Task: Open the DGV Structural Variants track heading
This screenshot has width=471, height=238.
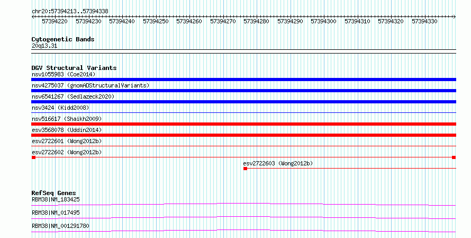Action: pyautogui.click(x=74, y=68)
